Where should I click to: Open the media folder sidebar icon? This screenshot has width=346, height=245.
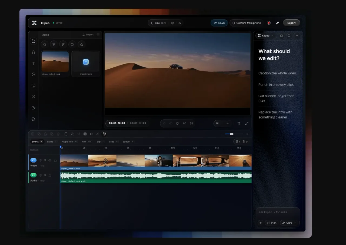pos(34,41)
